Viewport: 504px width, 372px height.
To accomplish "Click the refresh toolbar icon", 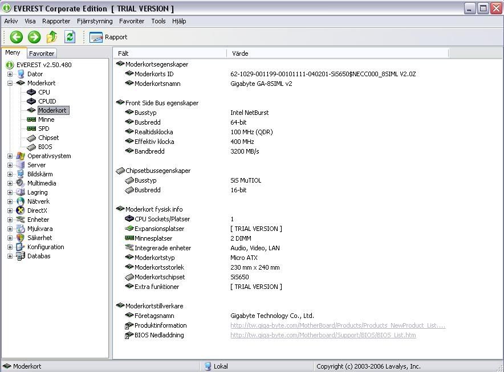I will click(x=70, y=37).
